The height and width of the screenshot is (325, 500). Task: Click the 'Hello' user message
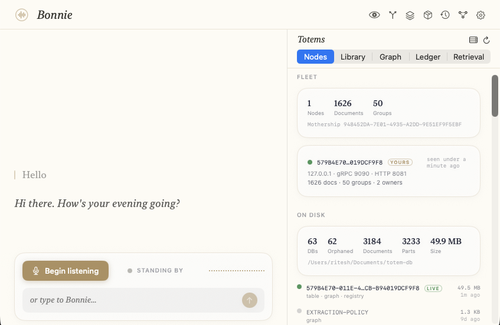pos(34,175)
